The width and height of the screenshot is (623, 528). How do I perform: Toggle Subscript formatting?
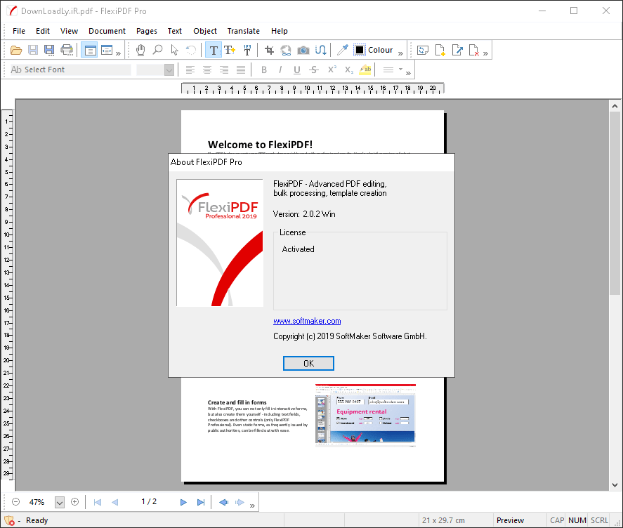click(x=349, y=70)
